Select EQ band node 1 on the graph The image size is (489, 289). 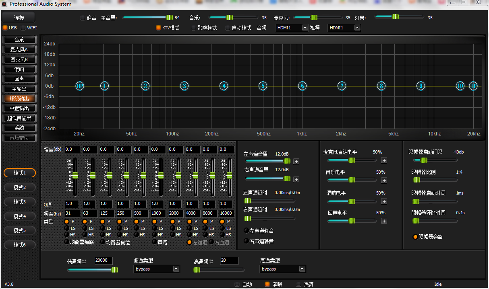105,86
